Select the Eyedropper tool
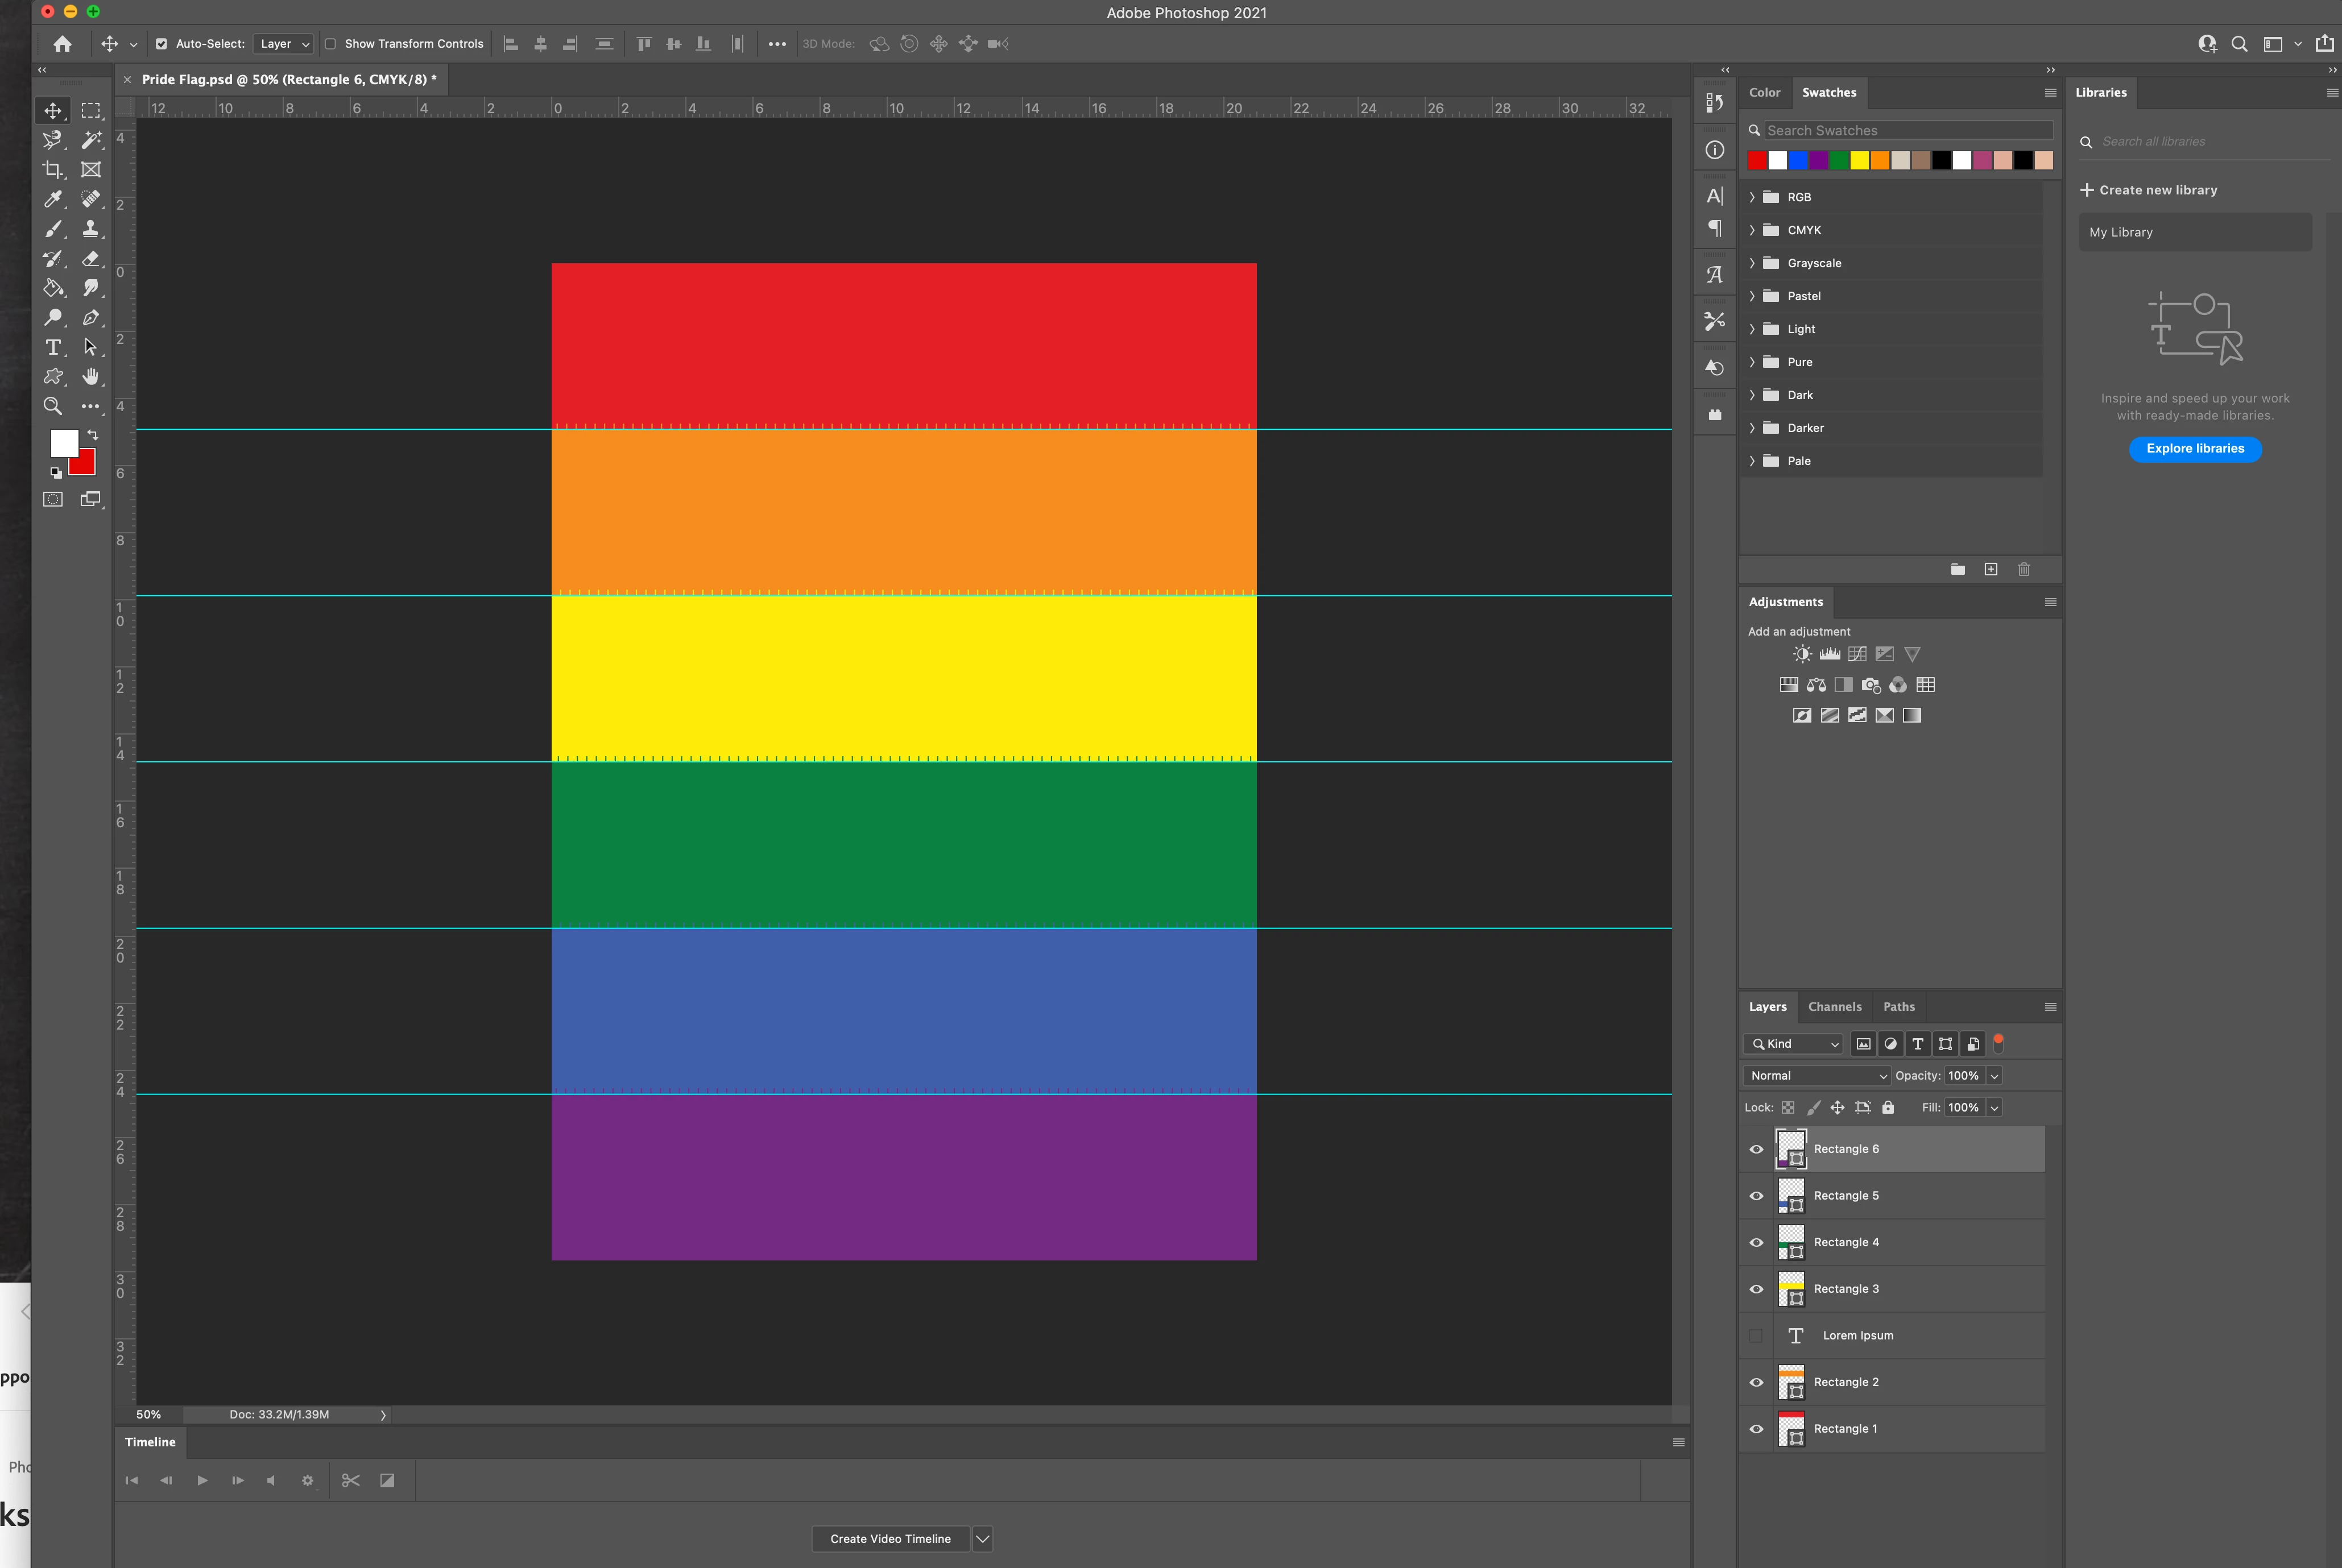 (53, 199)
